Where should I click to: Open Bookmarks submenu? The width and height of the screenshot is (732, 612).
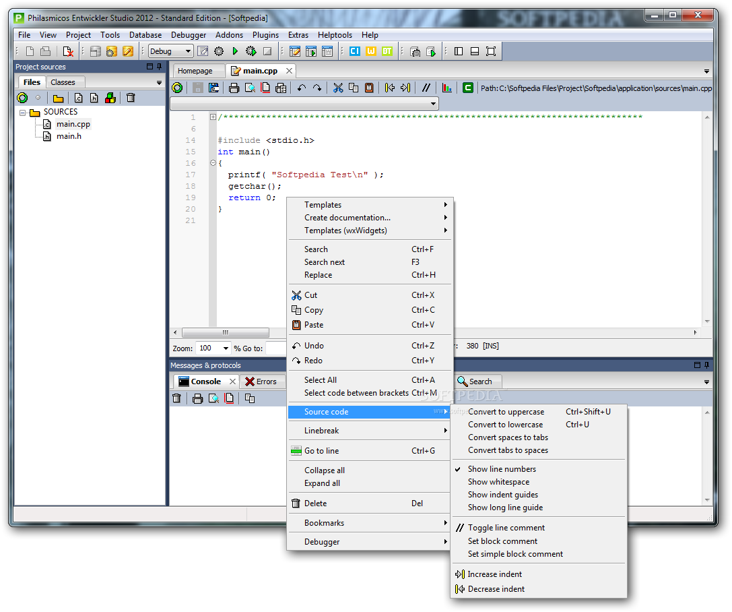tap(369, 523)
